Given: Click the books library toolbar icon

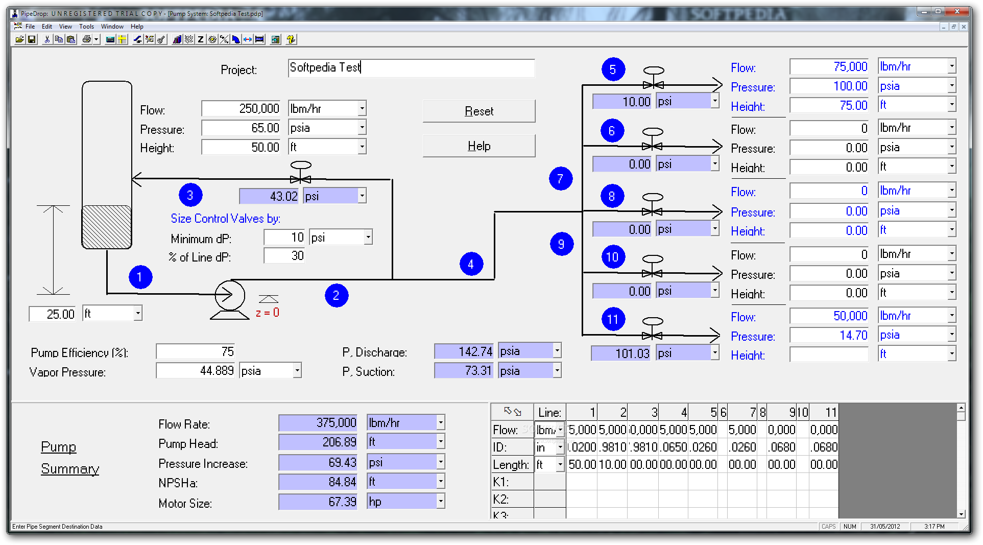Looking at the screenshot, I should click(177, 39).
